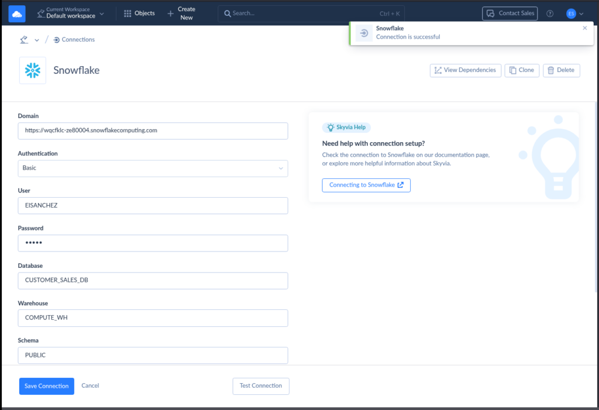Click into the Domain field

pos(153,130)
